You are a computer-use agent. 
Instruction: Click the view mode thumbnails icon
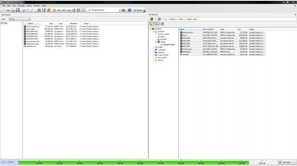point(162,24)
